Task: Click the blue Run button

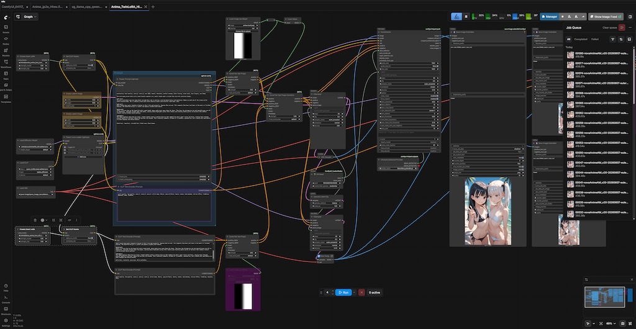Action: 343,292
